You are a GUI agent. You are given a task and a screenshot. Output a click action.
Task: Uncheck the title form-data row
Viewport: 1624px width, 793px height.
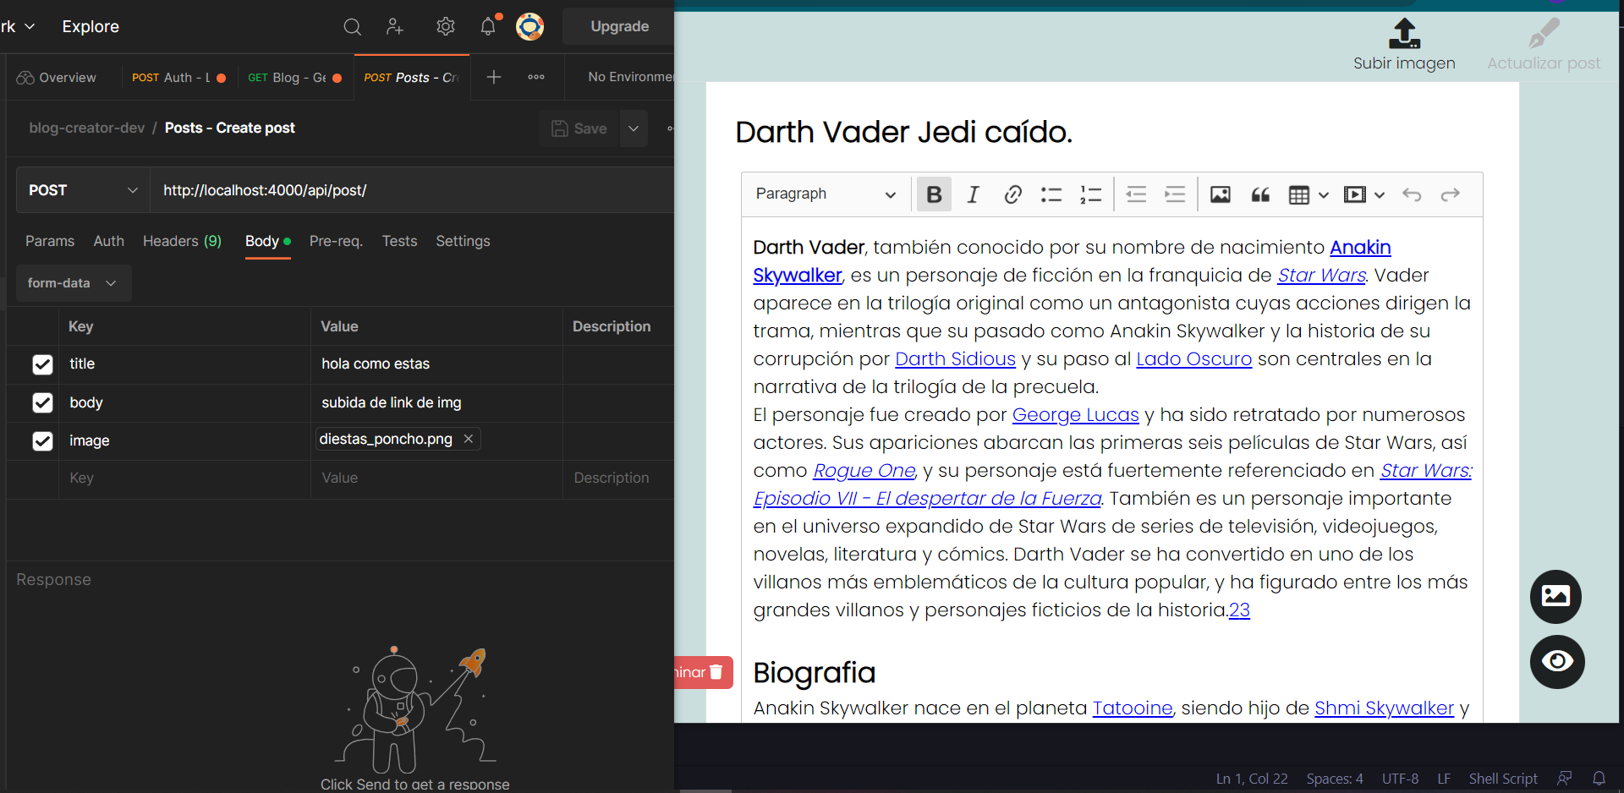click(x=42, y=364)
